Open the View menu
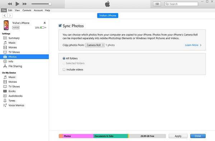This screenshot has height=141, width=215. tap(17, 10)
